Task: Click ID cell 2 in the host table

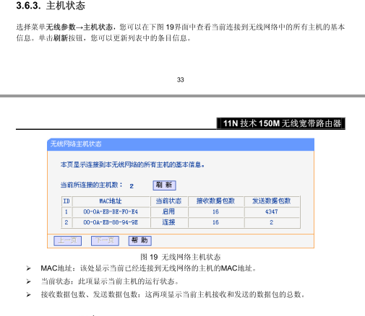Action: coord(66,222)
